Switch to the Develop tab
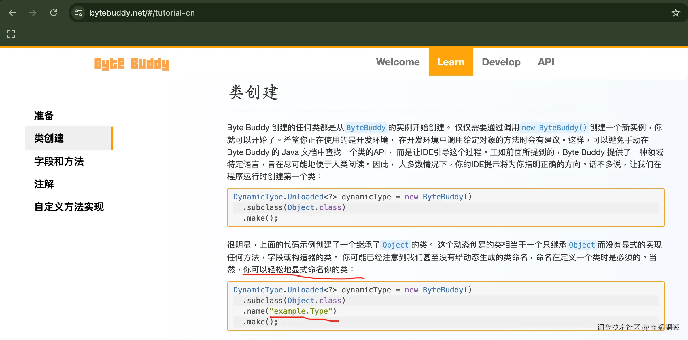This screenshot has width=688, height=340. point(501,62)
